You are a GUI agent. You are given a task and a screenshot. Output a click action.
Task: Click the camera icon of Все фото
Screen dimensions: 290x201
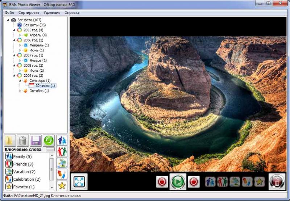pos(13,20)
